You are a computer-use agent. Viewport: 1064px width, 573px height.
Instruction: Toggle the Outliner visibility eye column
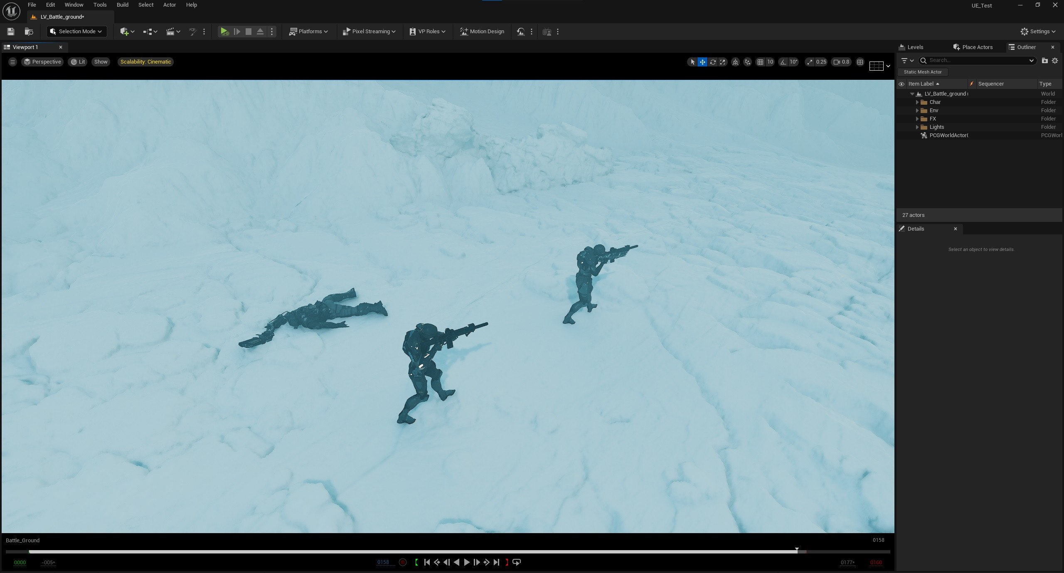click(901, 84)
